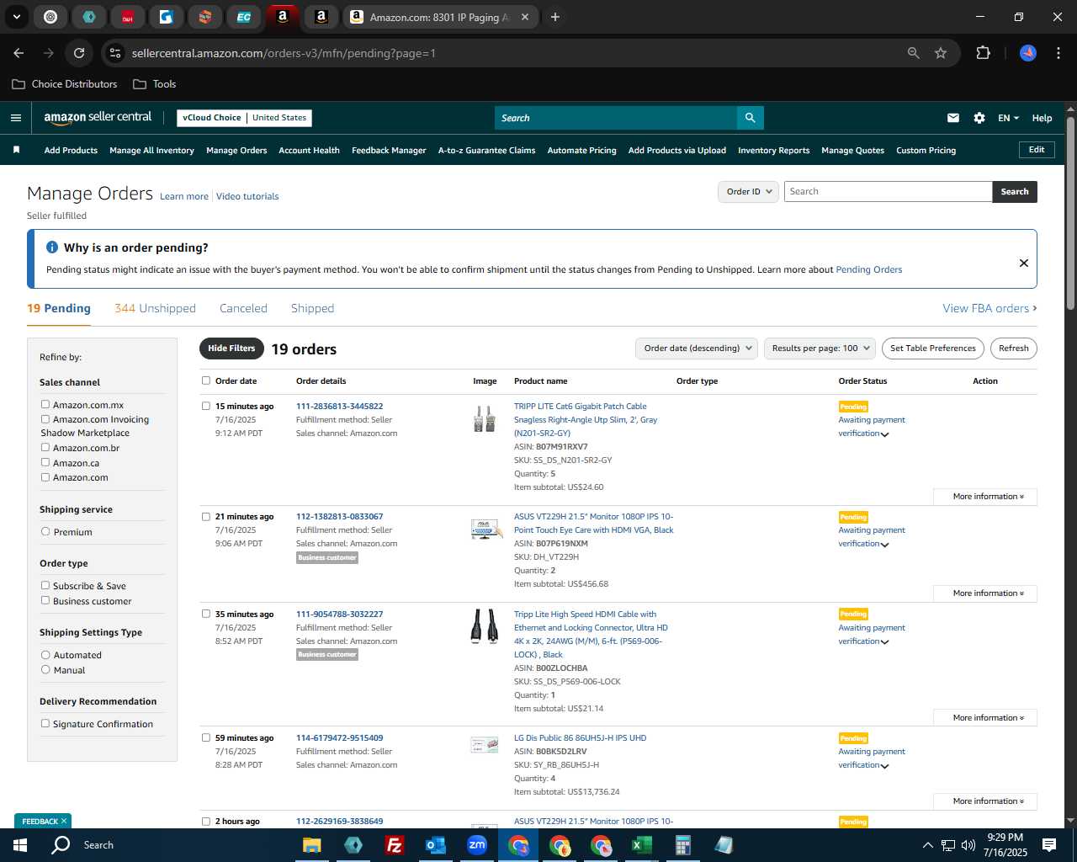Screen dimensions: 1077x862
Task: Bookmark this page with the star icon
Action: click(x=941, y=53)
